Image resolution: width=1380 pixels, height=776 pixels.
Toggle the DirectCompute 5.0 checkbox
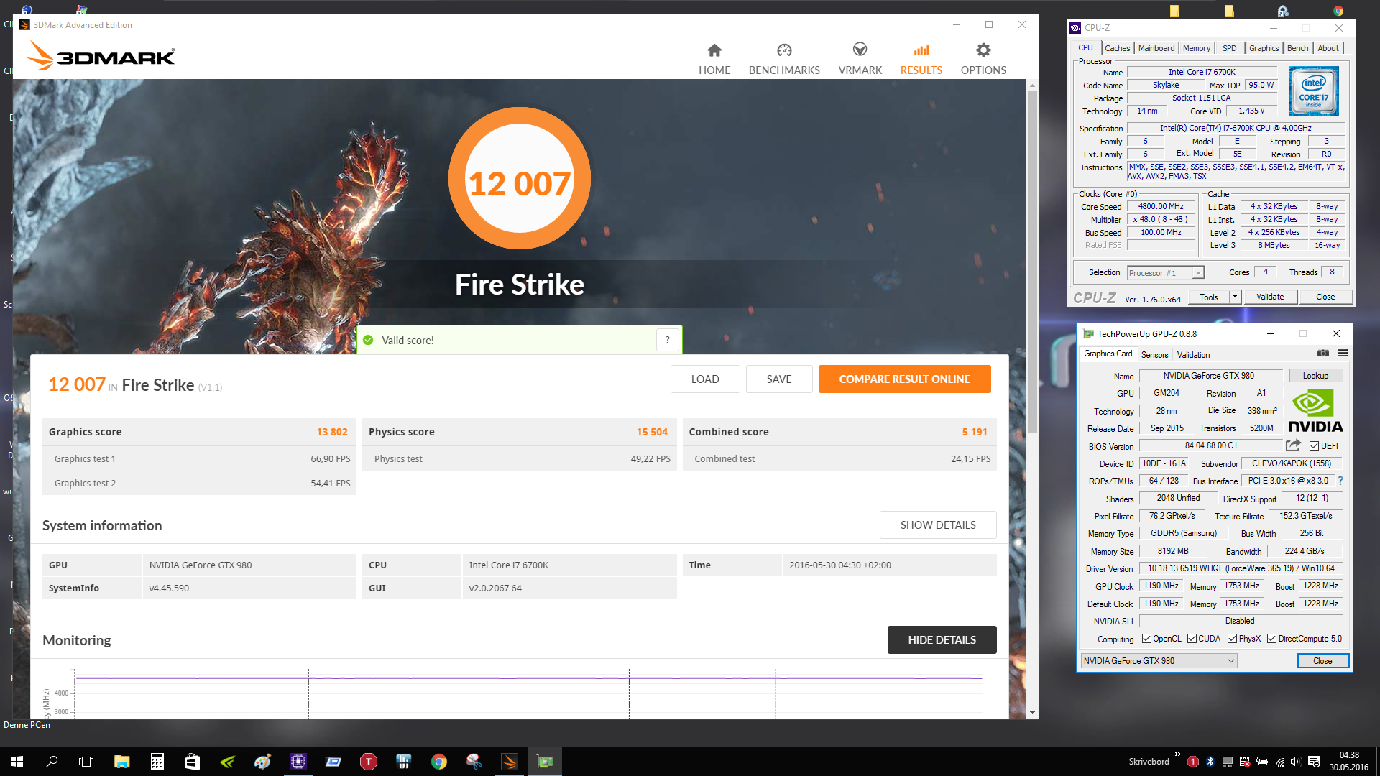tap(1271, 639)
